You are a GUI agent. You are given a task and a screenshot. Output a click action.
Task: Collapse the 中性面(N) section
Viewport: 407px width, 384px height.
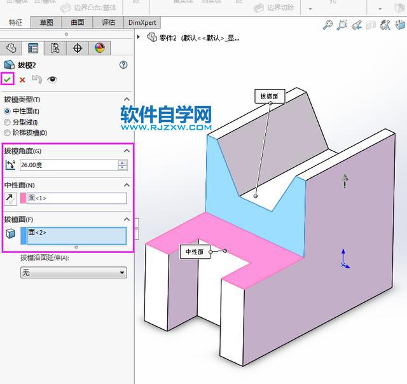click(127, 185)
